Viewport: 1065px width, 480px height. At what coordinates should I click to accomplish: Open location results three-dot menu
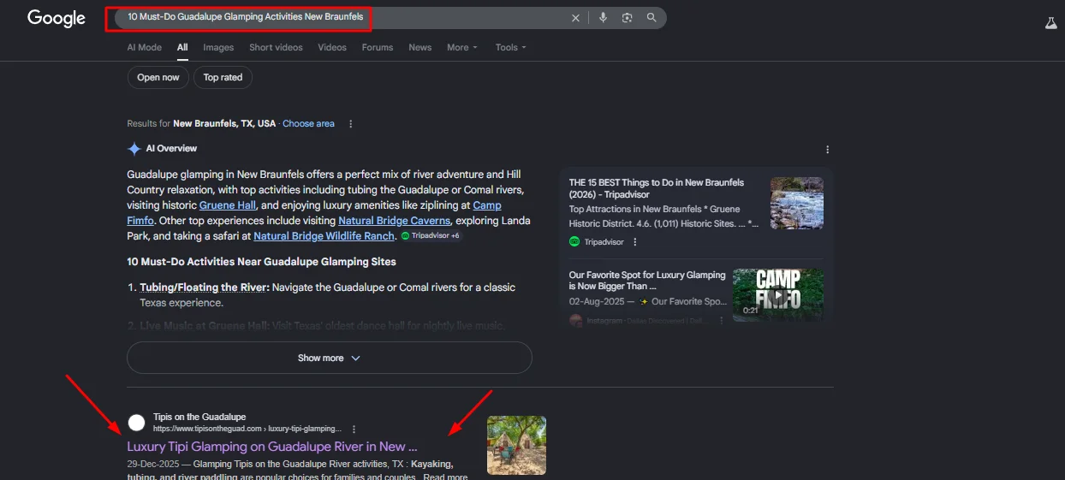point(350,124)
